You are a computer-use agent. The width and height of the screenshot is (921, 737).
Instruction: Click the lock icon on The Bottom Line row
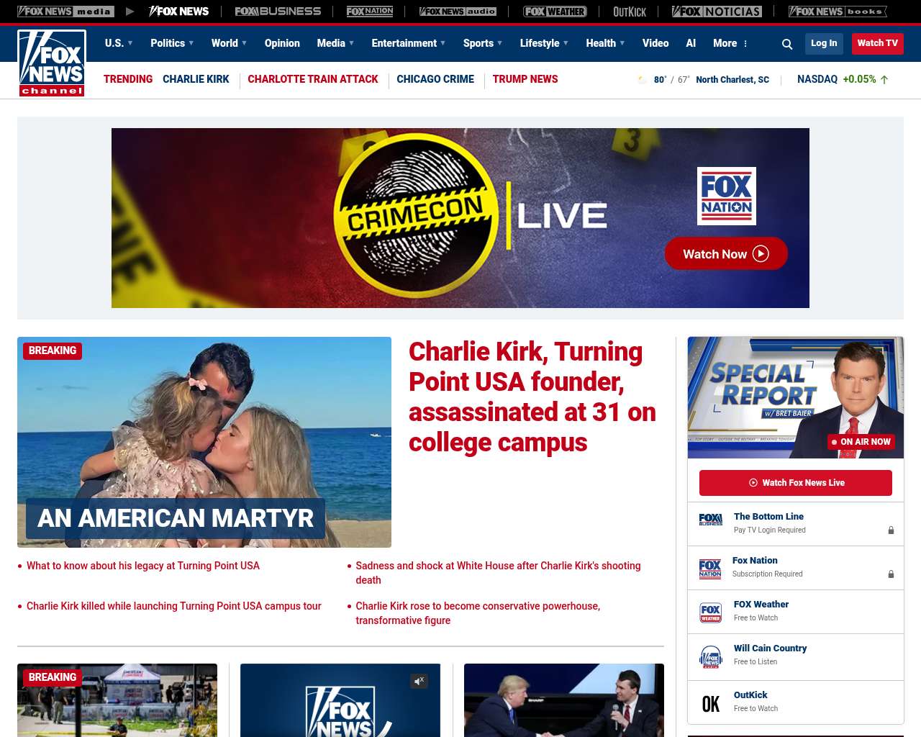coord(891,530)
